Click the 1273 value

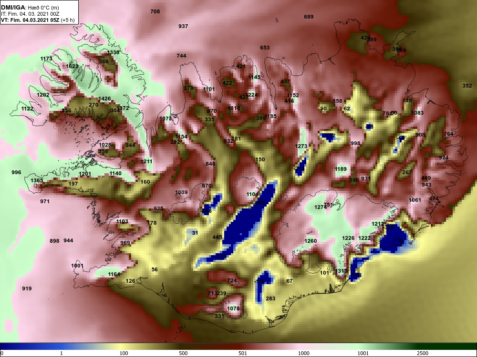301,146
